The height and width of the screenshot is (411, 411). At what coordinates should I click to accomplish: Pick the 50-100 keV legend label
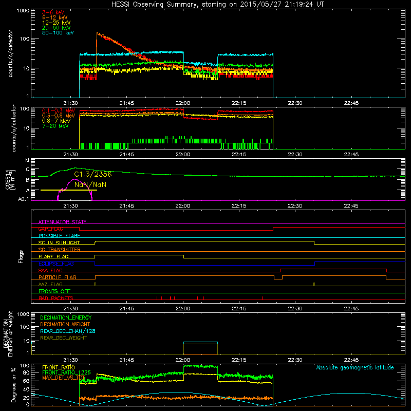click(x=58, y=33)
